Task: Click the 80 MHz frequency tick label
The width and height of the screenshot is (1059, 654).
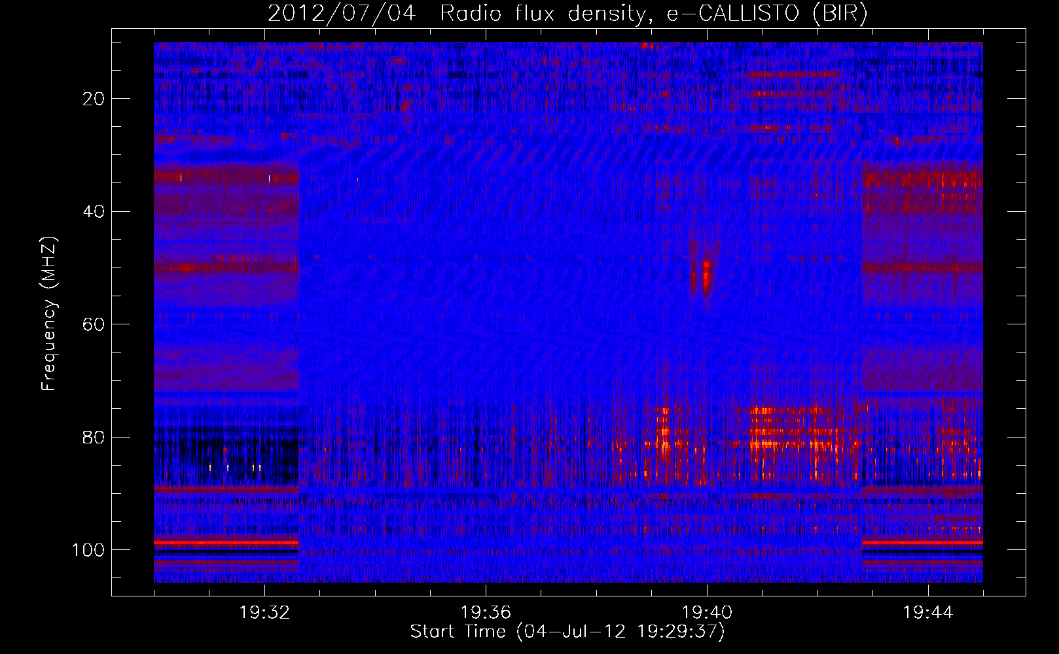Action: click(x=94, y=437)
